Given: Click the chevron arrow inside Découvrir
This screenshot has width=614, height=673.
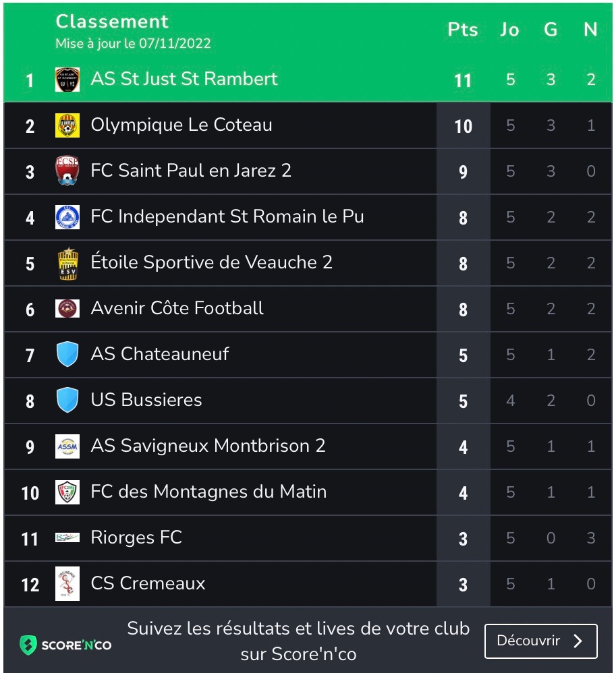Looking at the screenshot, I should coord(578,641).
